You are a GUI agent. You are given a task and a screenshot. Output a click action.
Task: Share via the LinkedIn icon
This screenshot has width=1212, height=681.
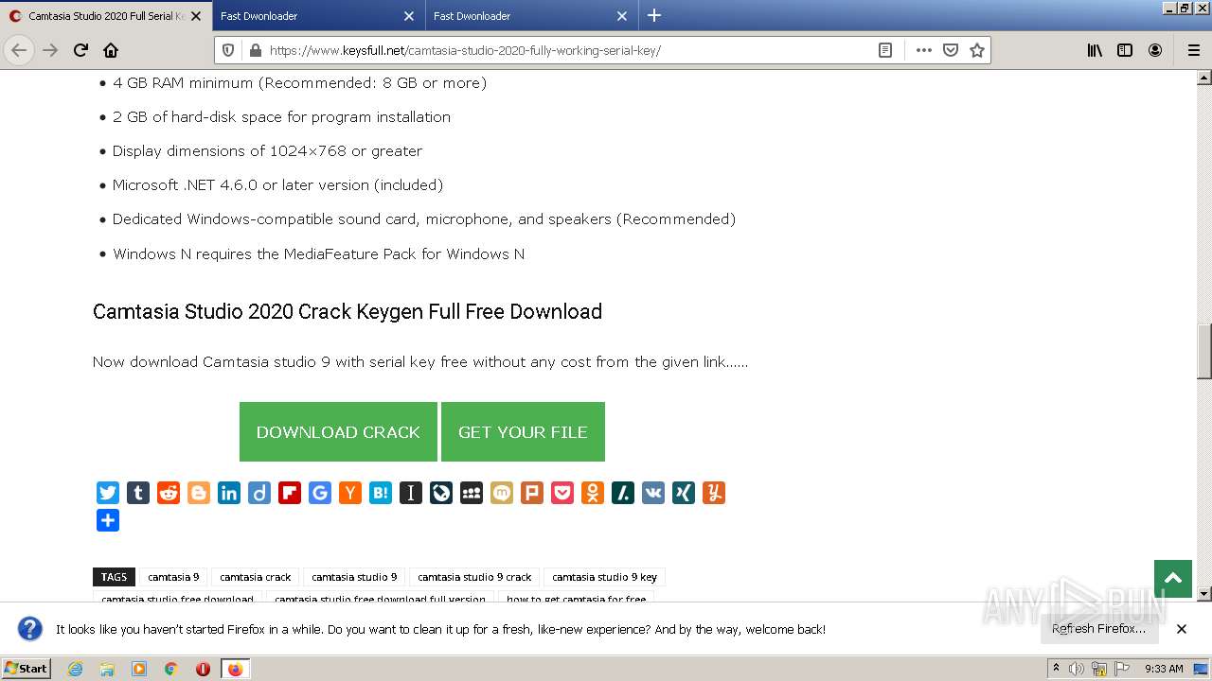(229, 493)
